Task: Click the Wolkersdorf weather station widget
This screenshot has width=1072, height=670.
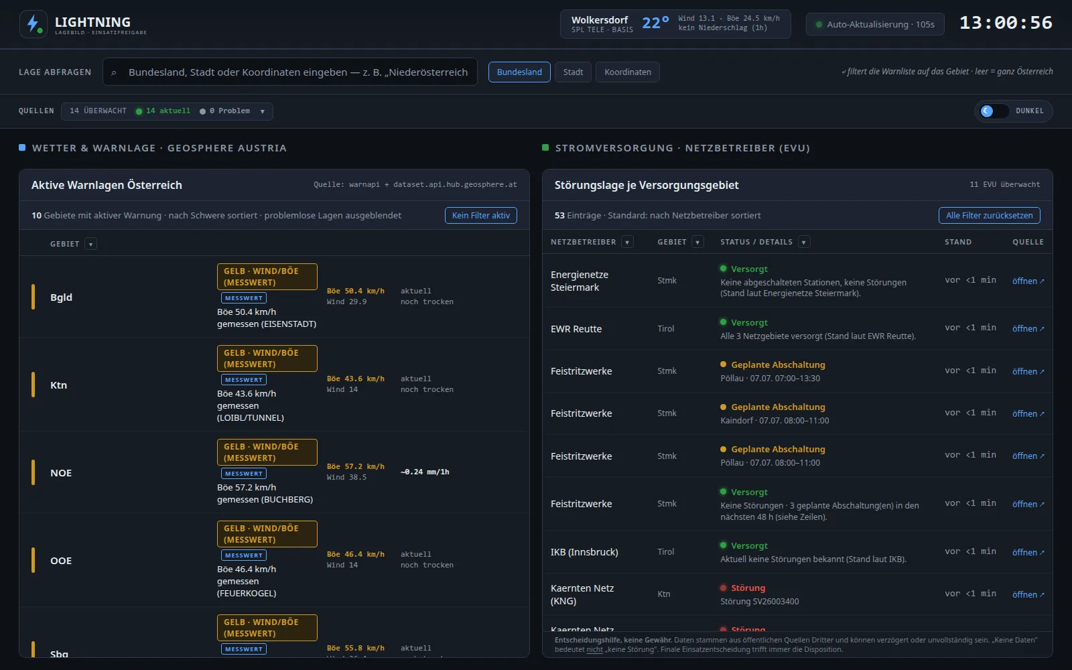Action: tap(675, 24)
